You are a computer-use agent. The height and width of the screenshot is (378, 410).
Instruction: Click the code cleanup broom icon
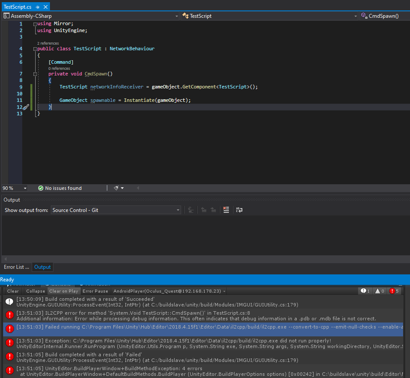tap(116, 188)
